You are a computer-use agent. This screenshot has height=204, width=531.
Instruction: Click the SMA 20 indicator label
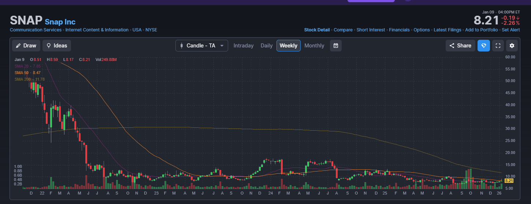(x=27, y=66)
